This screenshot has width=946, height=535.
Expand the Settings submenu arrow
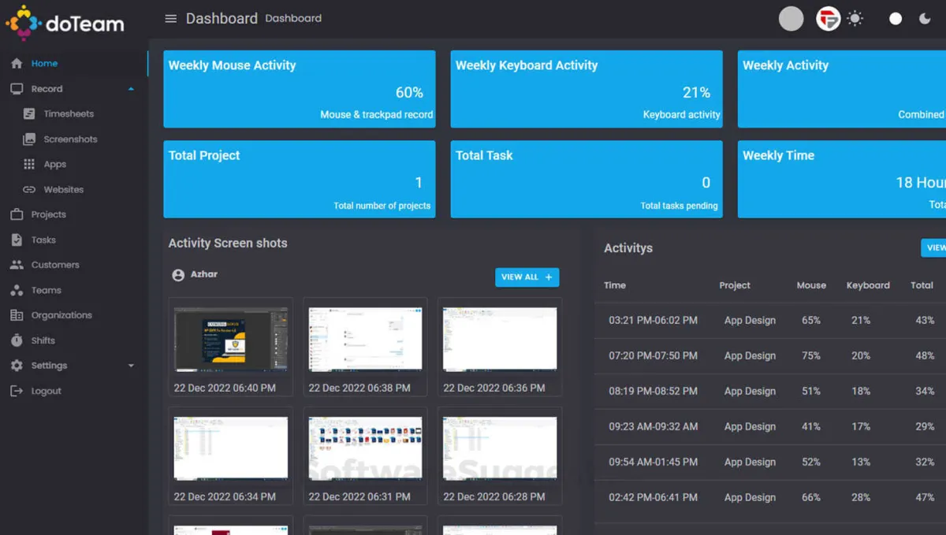pos(131,366)
